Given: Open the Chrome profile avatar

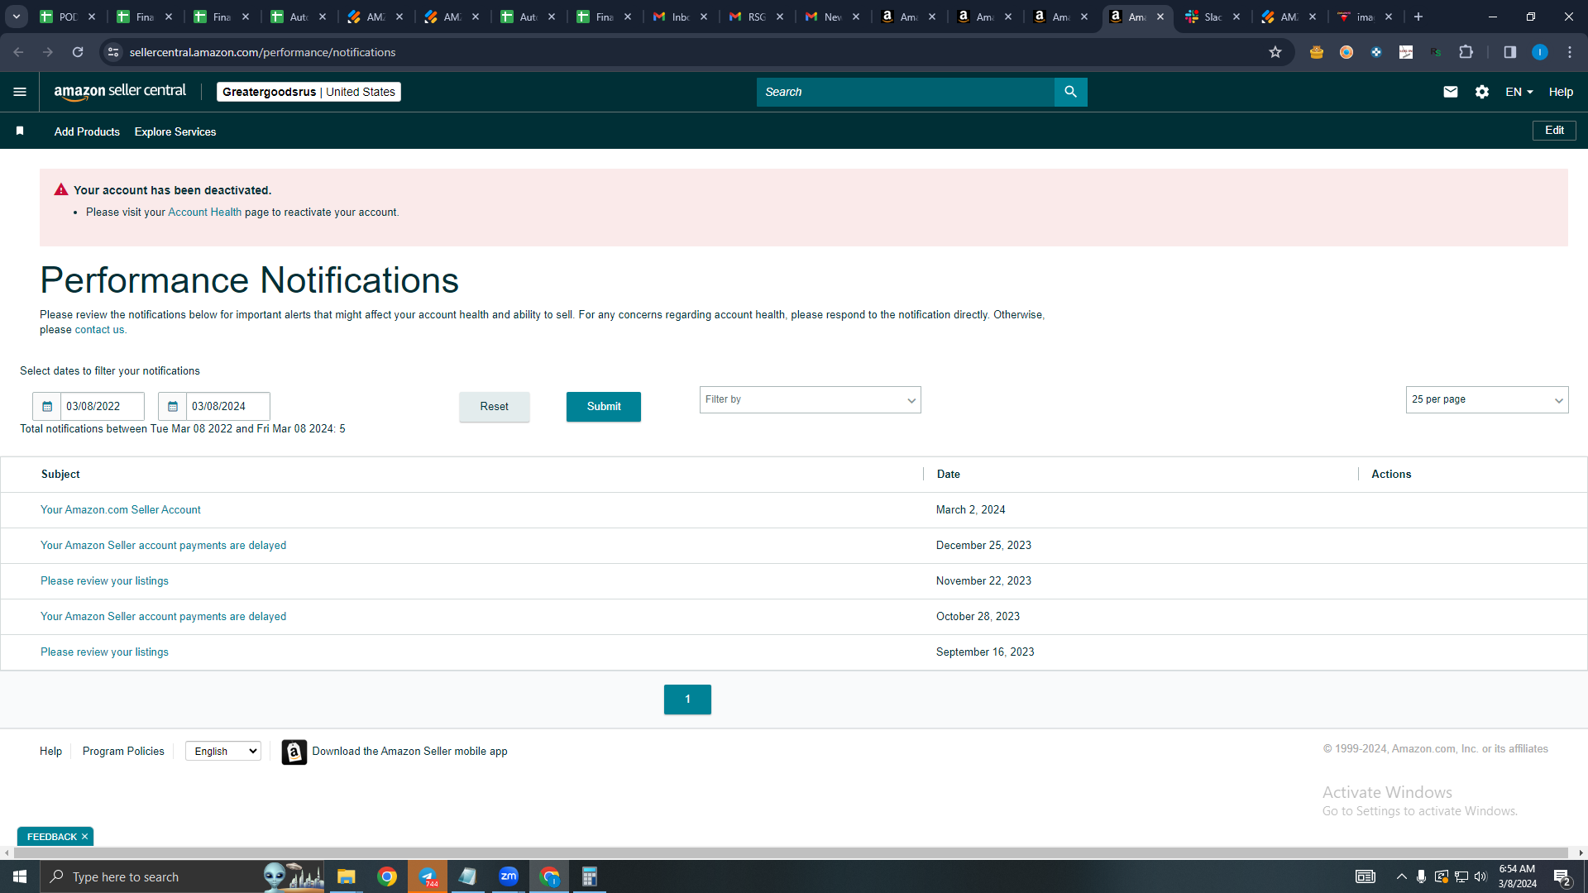Looking at the screenshot, I should 1539,52.
